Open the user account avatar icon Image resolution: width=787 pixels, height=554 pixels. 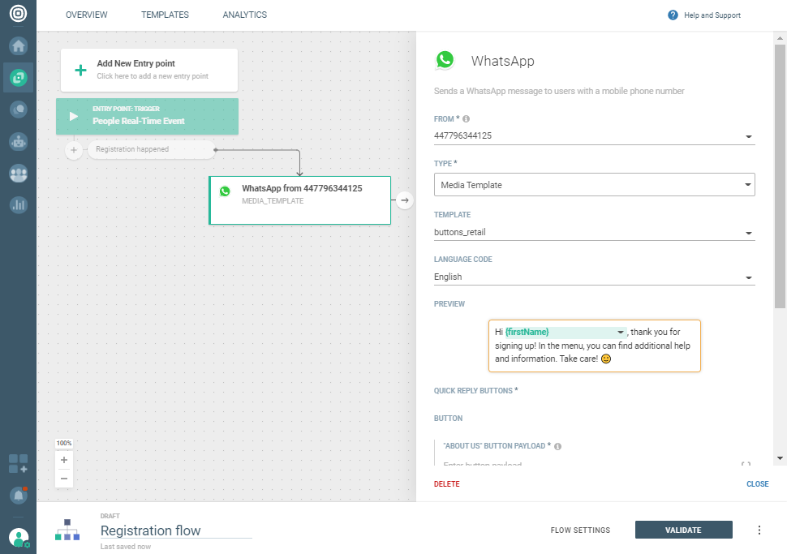[18, 537]
